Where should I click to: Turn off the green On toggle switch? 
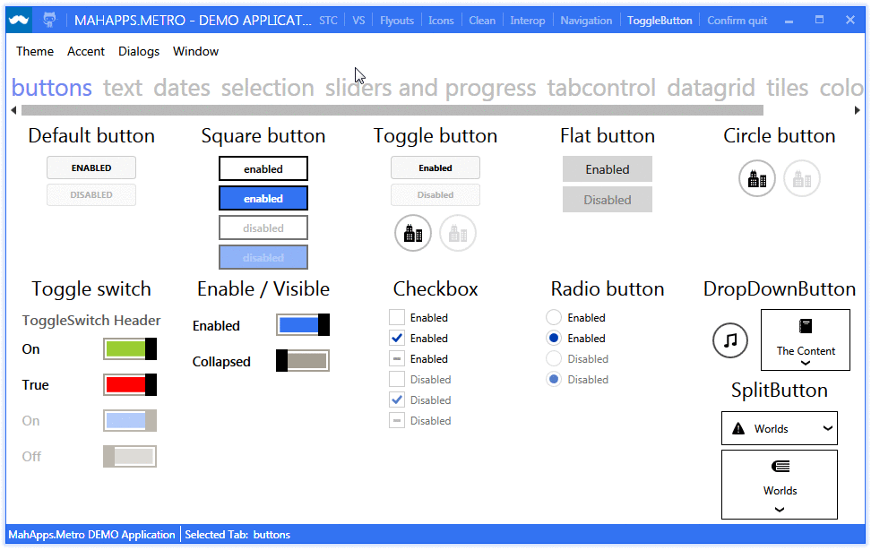(x=129, y=349)
